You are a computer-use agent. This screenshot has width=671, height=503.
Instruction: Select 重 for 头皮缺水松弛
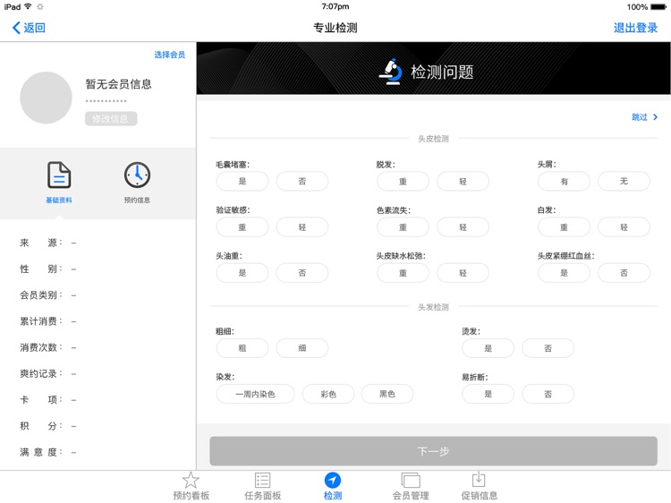click(x=403, y=273)
